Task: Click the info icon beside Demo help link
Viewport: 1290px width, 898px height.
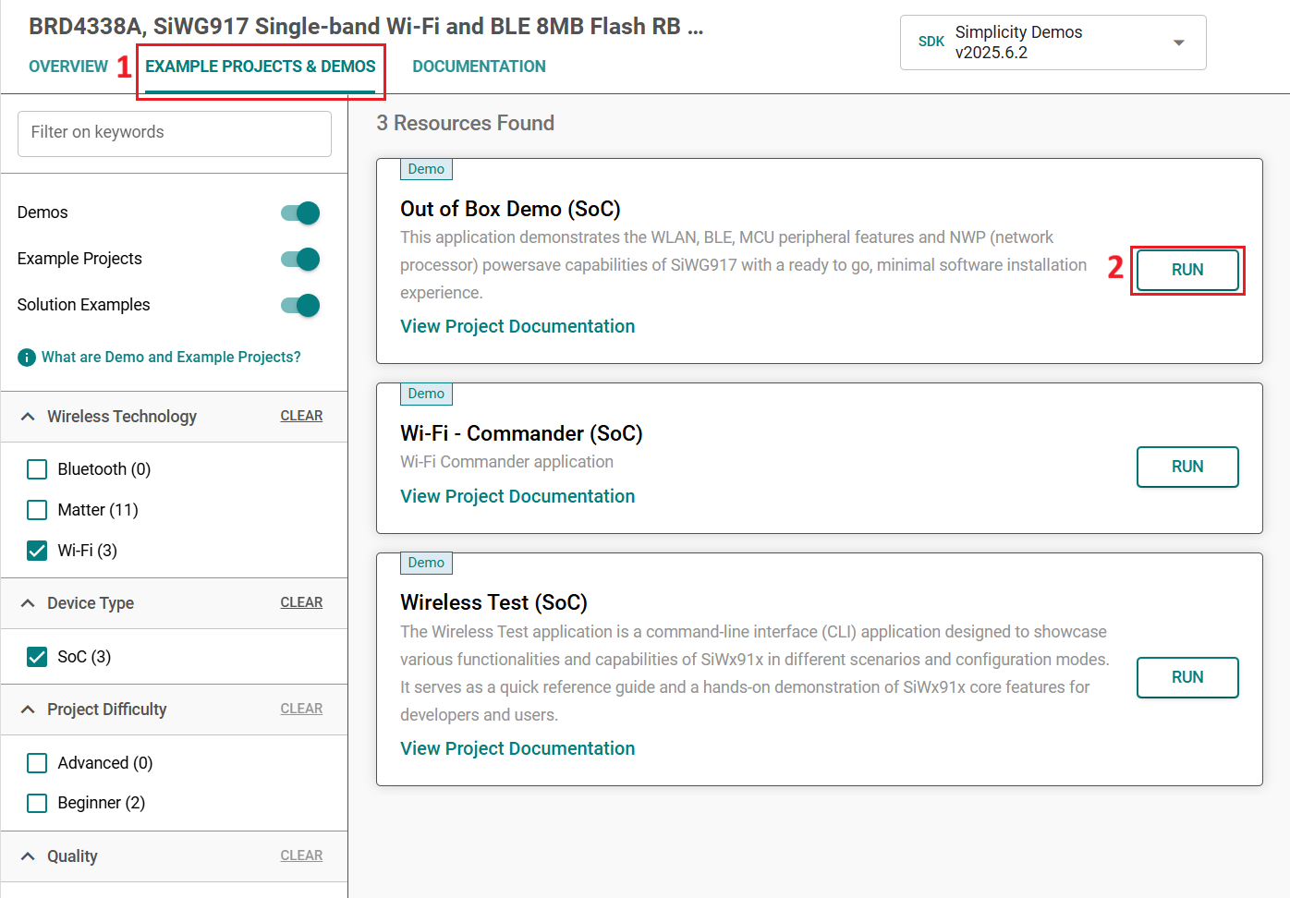Action: [27, 358]
